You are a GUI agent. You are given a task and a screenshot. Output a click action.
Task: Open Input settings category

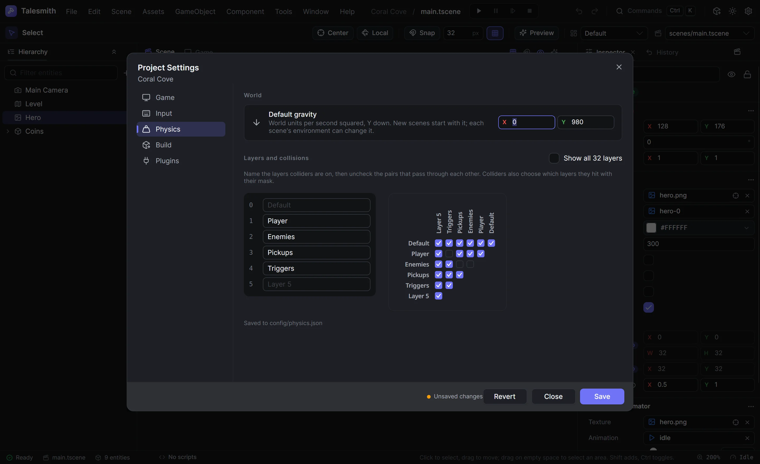(181, 113)
